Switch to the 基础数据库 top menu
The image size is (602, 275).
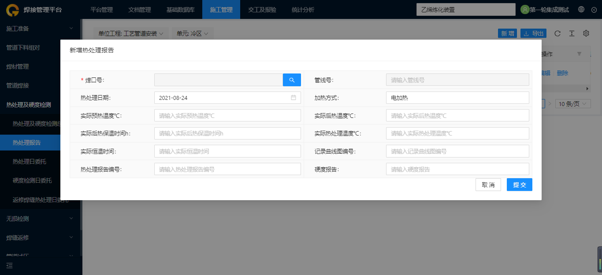coord(180,10)
